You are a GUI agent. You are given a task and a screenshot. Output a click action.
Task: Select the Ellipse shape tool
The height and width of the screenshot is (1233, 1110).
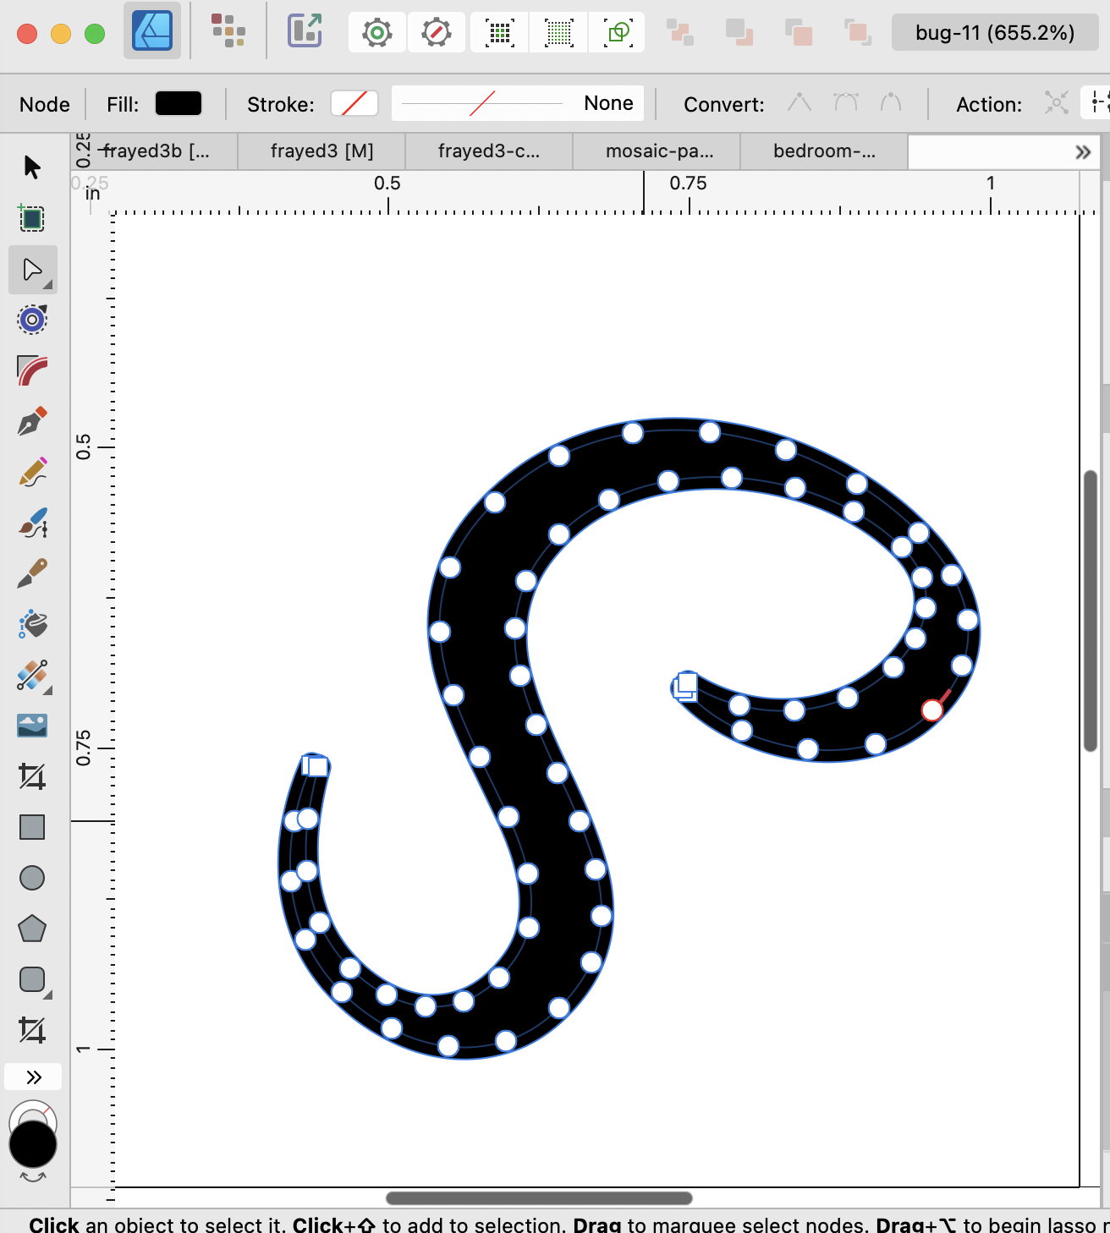coord(32,878)
